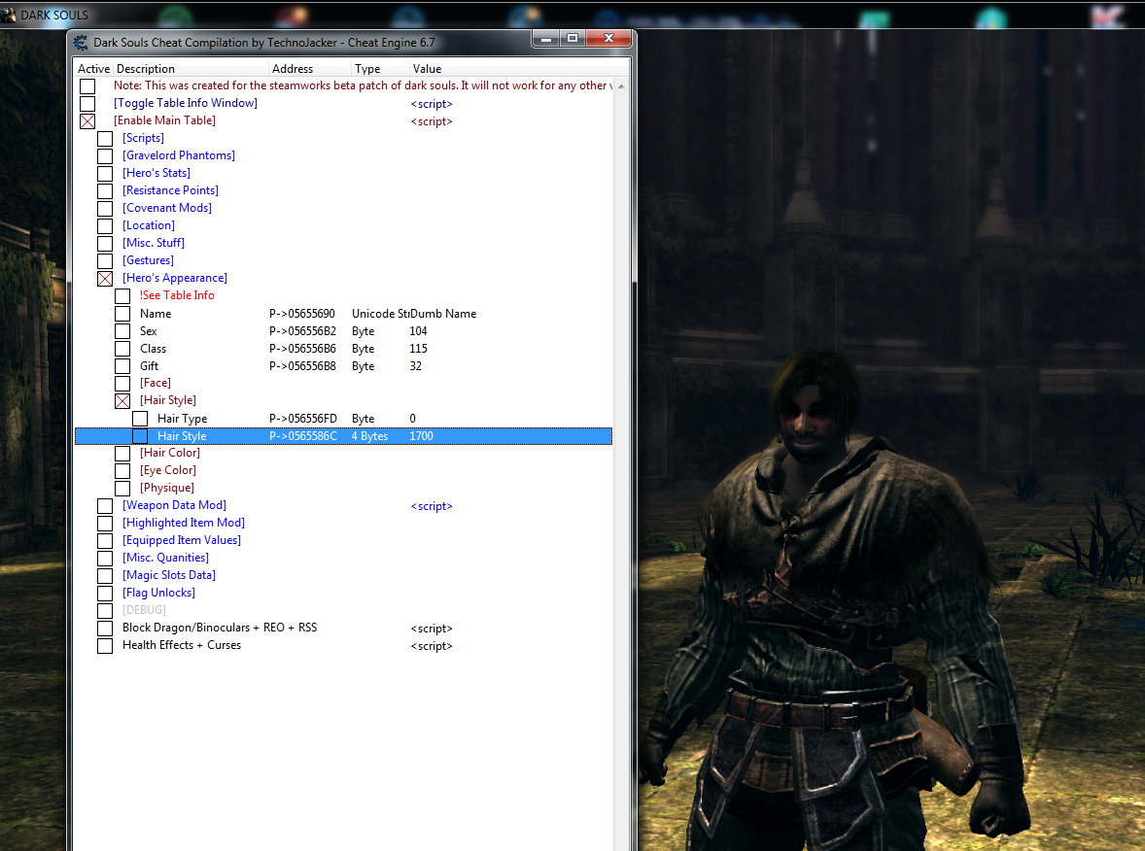This screenshot has width=1145, height=851.
Task: Collapse the Hair Style group
Action: [122, 401]
